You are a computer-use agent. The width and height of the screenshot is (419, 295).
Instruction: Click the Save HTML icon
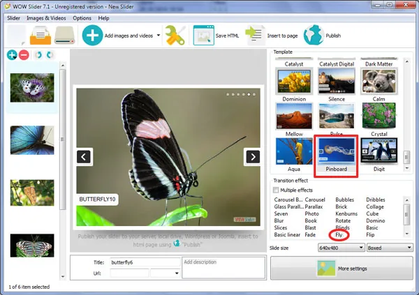click(x=204, y=36)
